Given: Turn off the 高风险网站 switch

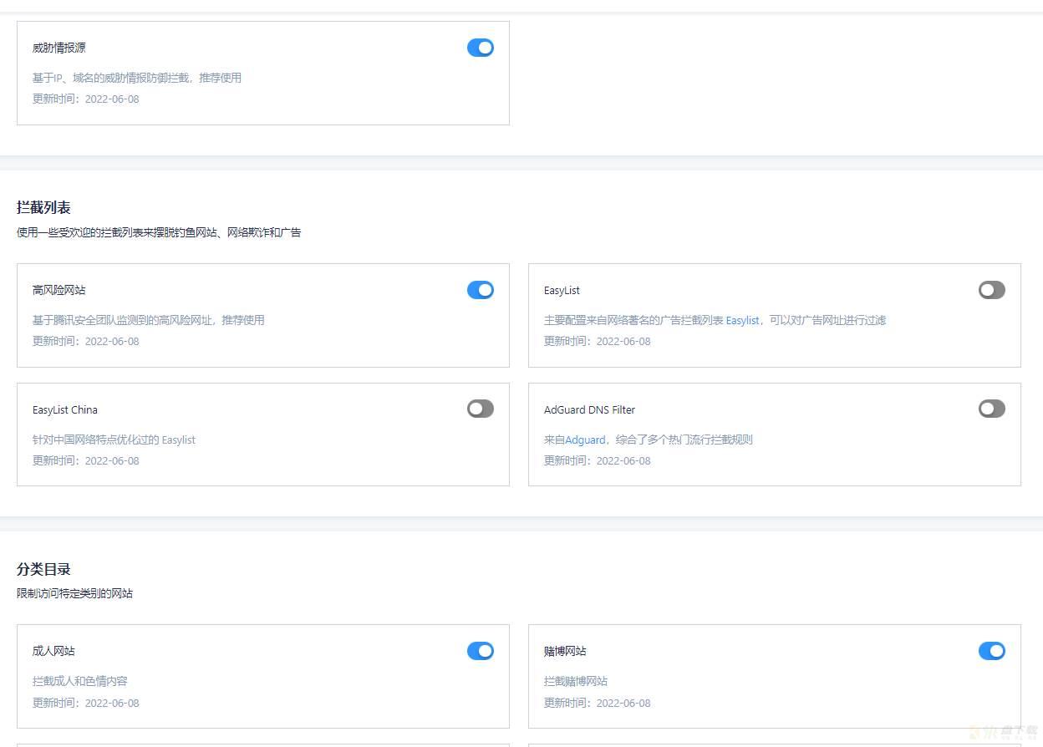Looking at the screenshot, I should pos(481,290).
